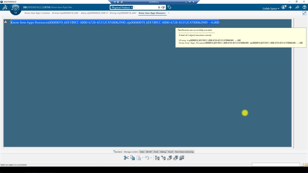Switch to Alone zip00000020 tab
Screen dimensions: 308x173
pyautogui.click(x=94, y=13)
